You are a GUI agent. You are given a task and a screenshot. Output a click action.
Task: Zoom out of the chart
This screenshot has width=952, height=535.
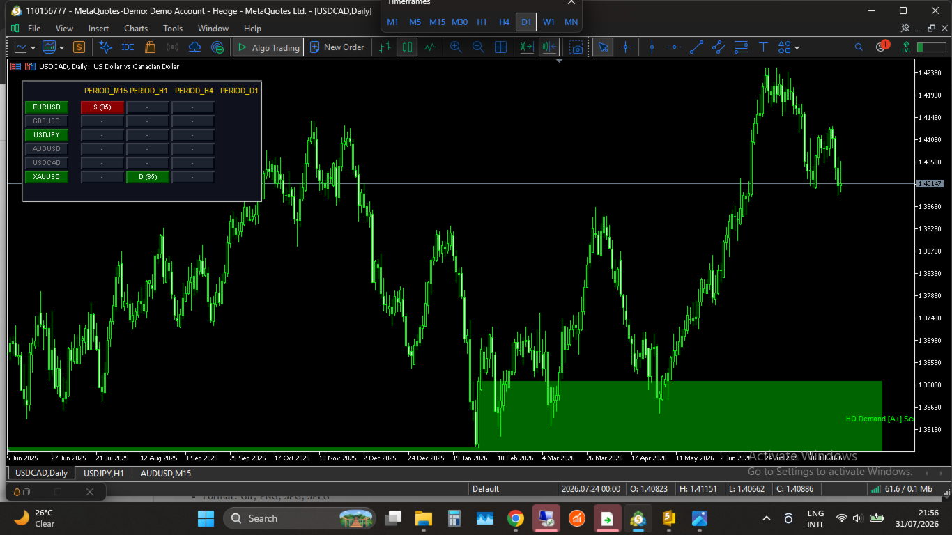(478, 47)
